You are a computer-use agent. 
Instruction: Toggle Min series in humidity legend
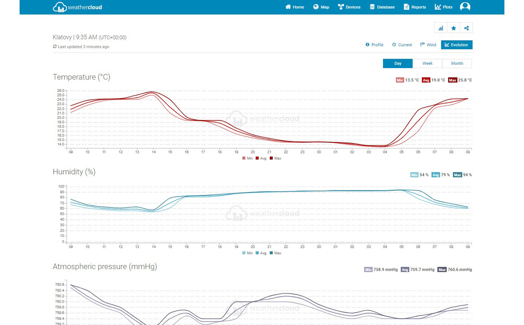coord(247,253)
